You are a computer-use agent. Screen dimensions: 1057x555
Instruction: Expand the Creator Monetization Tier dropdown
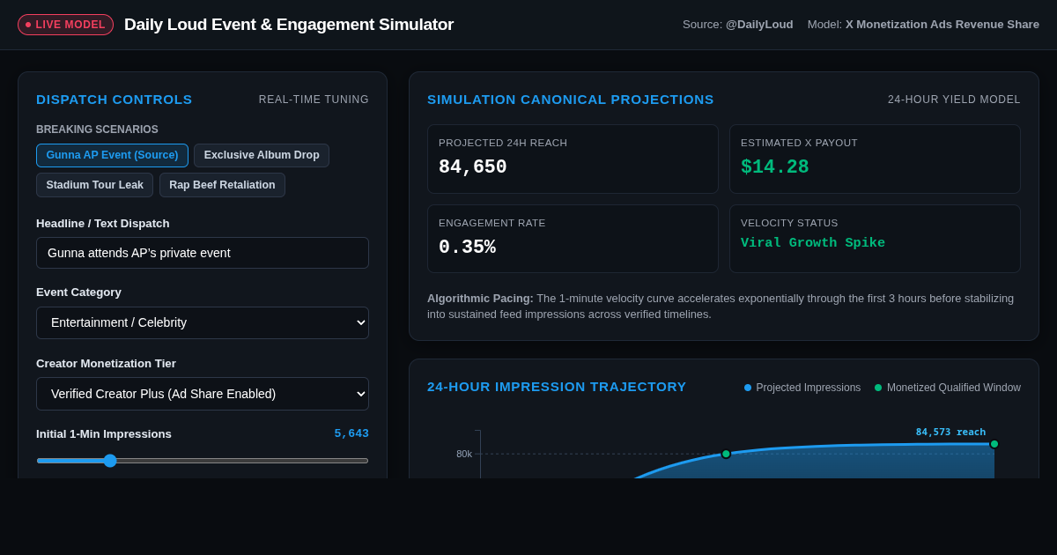203,394
